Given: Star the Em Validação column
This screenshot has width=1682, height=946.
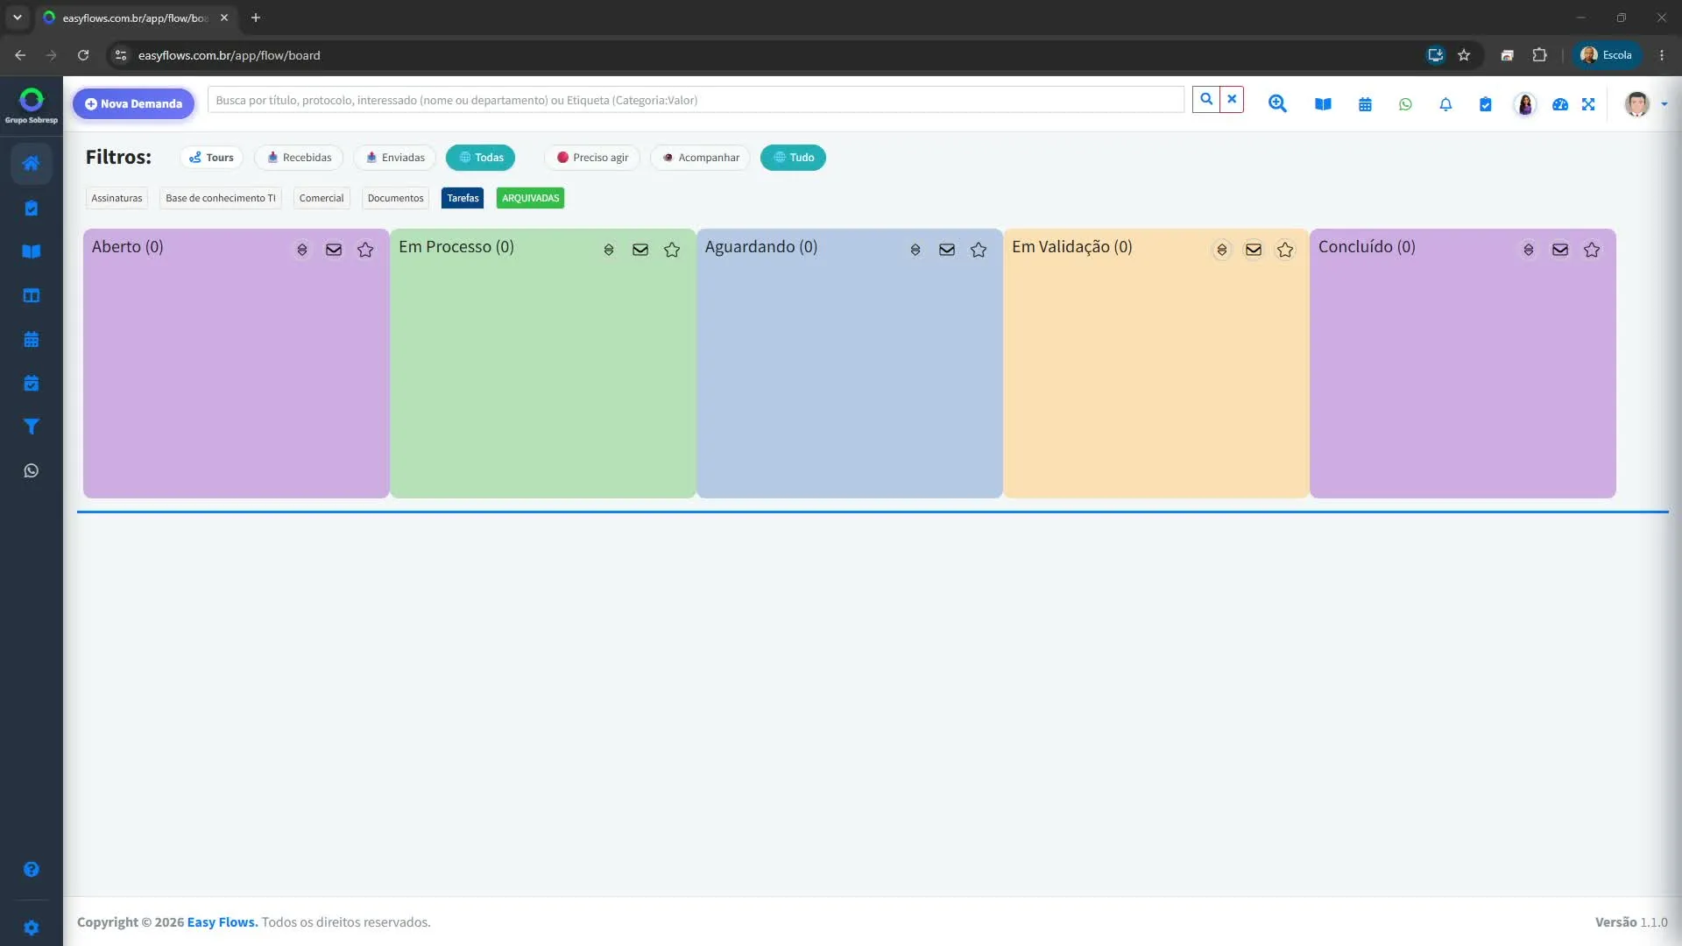Looking at the screenshot, I should (x=1285, y=250).
